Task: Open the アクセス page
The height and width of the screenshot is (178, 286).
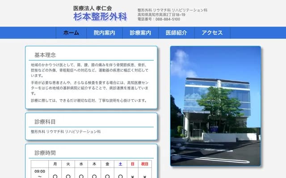Action: tap(212, 33)
